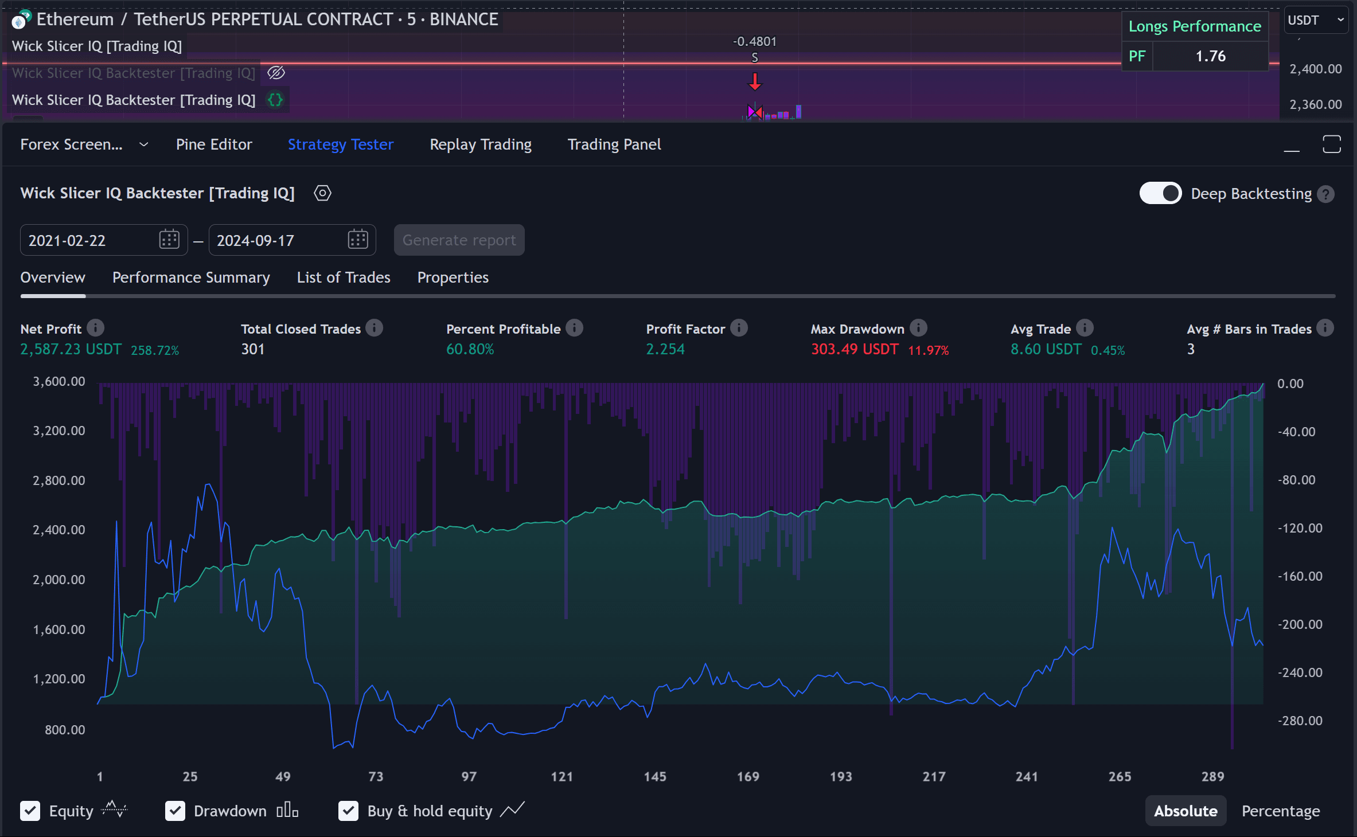
Task: Click the Buy & hold equity legend icon
Action: click(512, 810)
